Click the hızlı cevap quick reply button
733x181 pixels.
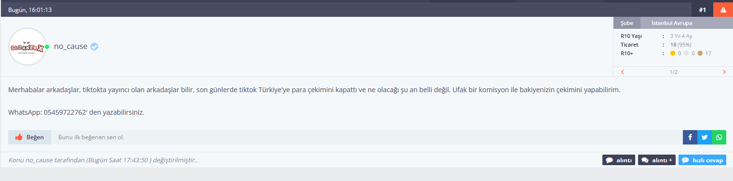[x=702, y=160]
